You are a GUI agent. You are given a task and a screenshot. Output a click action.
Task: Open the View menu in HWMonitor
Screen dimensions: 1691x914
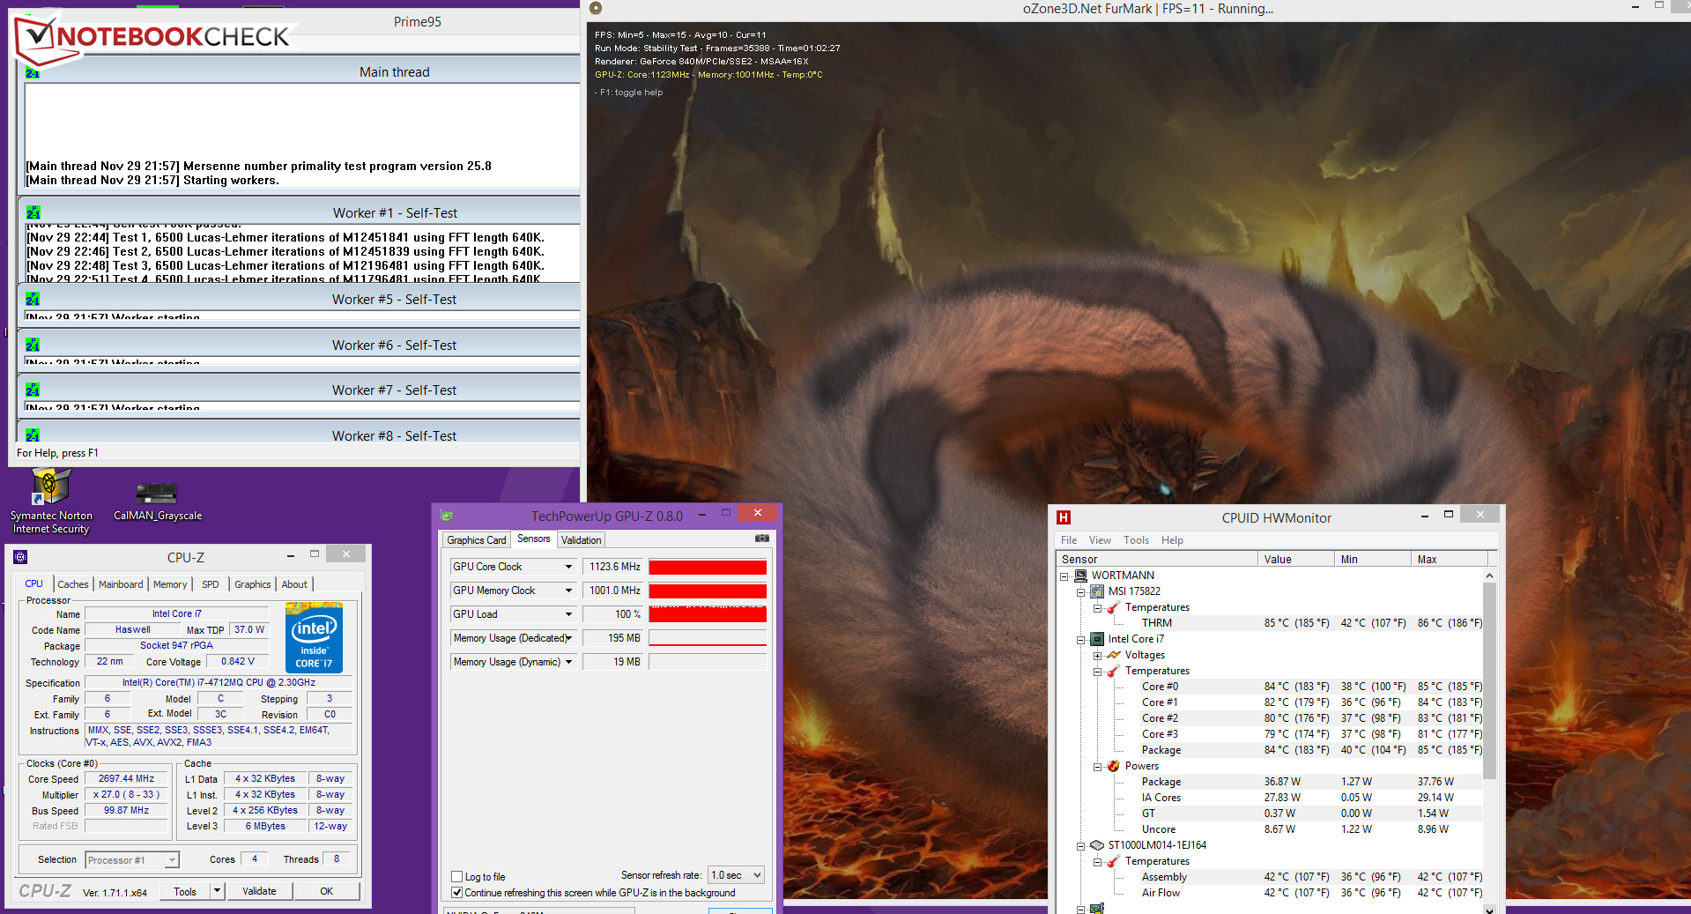1100,540
